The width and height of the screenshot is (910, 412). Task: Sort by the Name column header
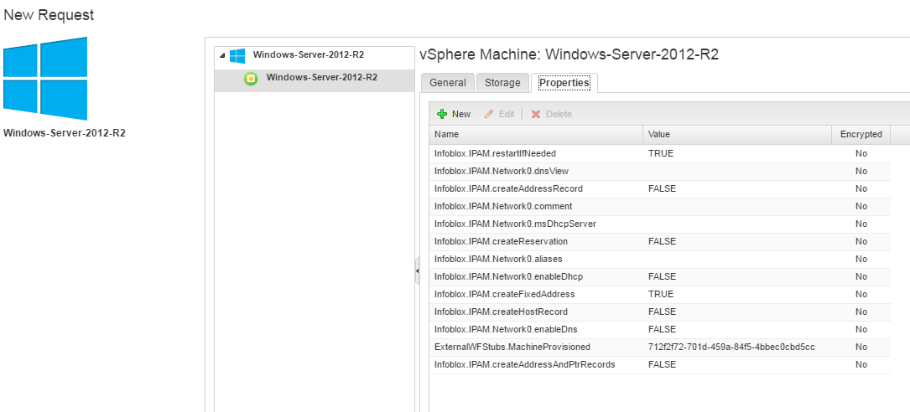[x=536, y=135]
